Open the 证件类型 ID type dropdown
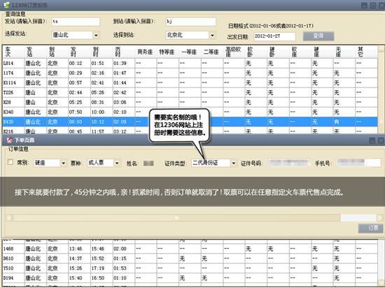The width and height of the screenshot is (385, 288). 234,163
